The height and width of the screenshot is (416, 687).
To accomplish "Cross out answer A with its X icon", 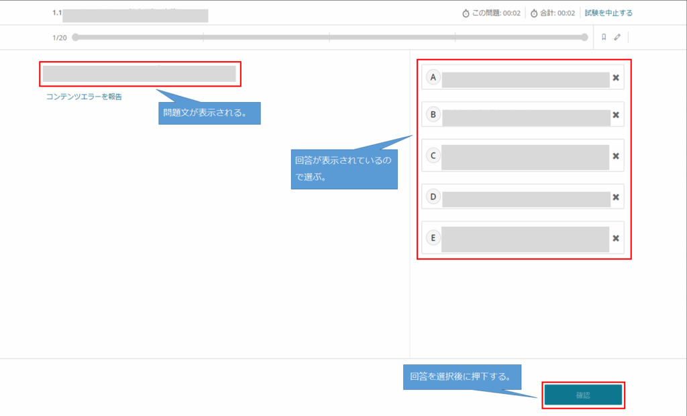I will (x=616, y=78).
